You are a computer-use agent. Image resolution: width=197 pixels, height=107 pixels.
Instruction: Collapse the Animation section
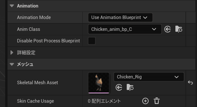pos(12,6)
